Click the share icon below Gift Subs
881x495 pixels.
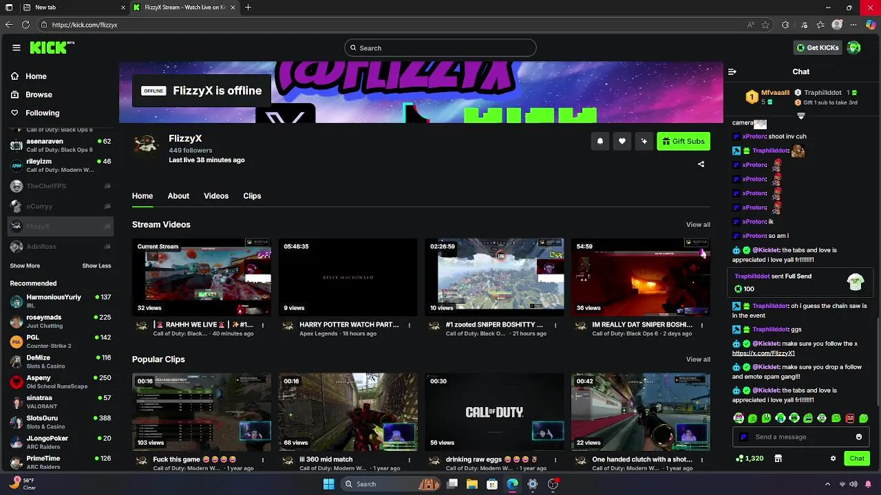701,164
